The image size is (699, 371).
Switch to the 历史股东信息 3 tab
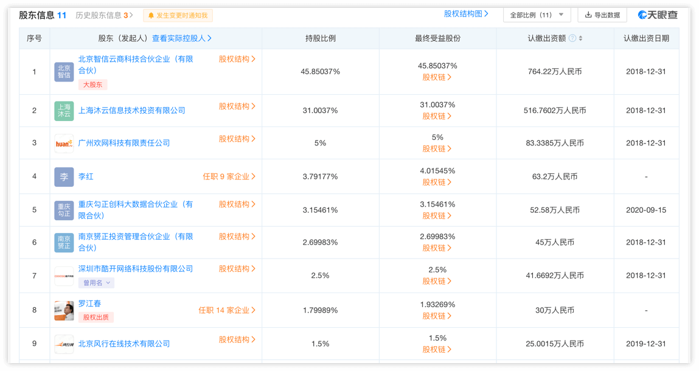[104, 15]
